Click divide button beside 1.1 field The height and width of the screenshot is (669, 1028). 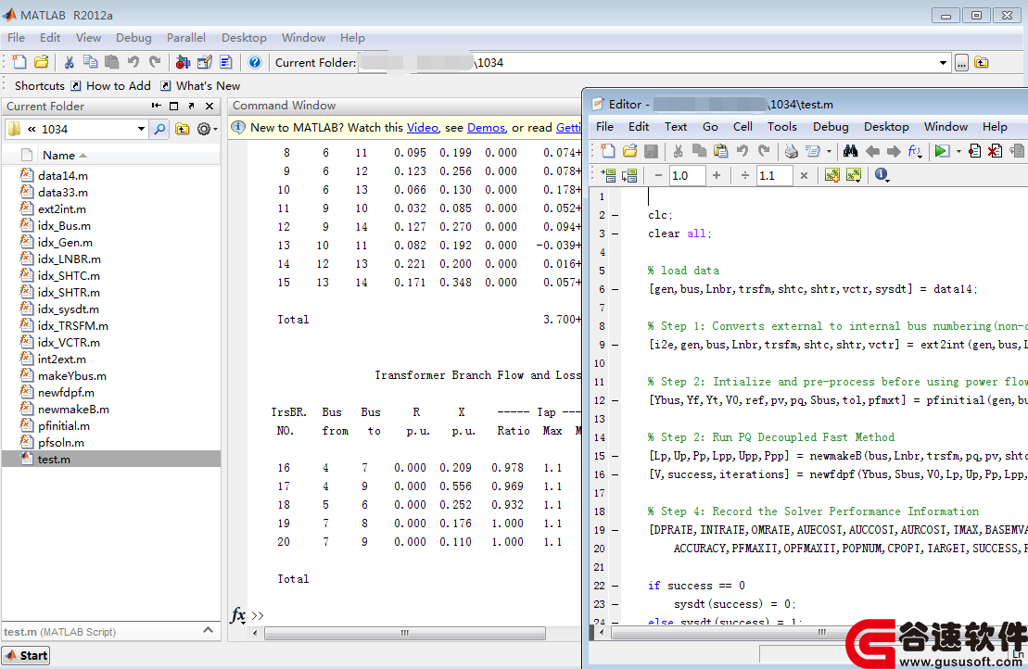click(x=744, y=176)
